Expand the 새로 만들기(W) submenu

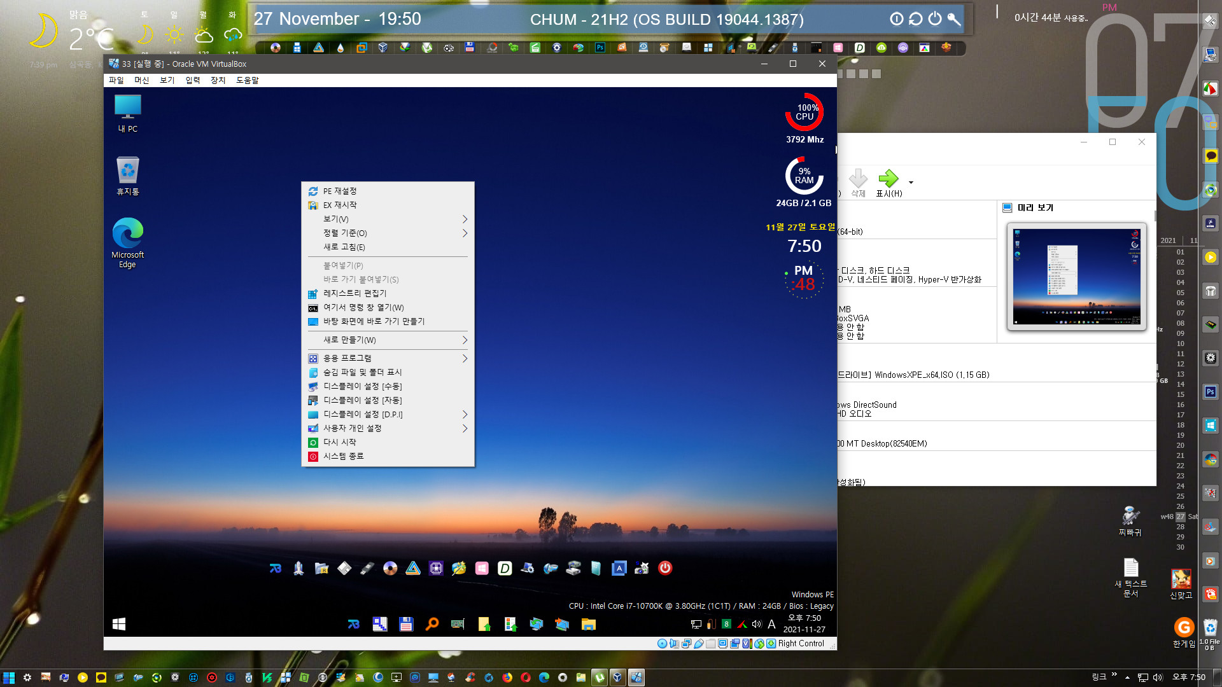pyautogui.click(x=388, y=340)
